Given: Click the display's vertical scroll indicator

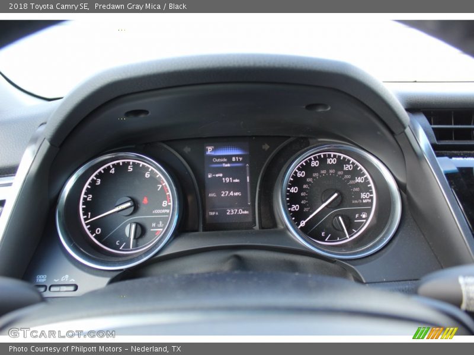Looking at the screenshot, I should [248, 185].
